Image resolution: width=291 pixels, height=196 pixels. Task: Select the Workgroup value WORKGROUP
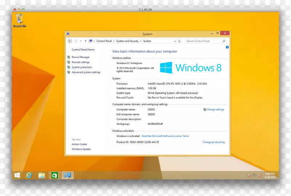pyautogui.click(x=155, y=124)
